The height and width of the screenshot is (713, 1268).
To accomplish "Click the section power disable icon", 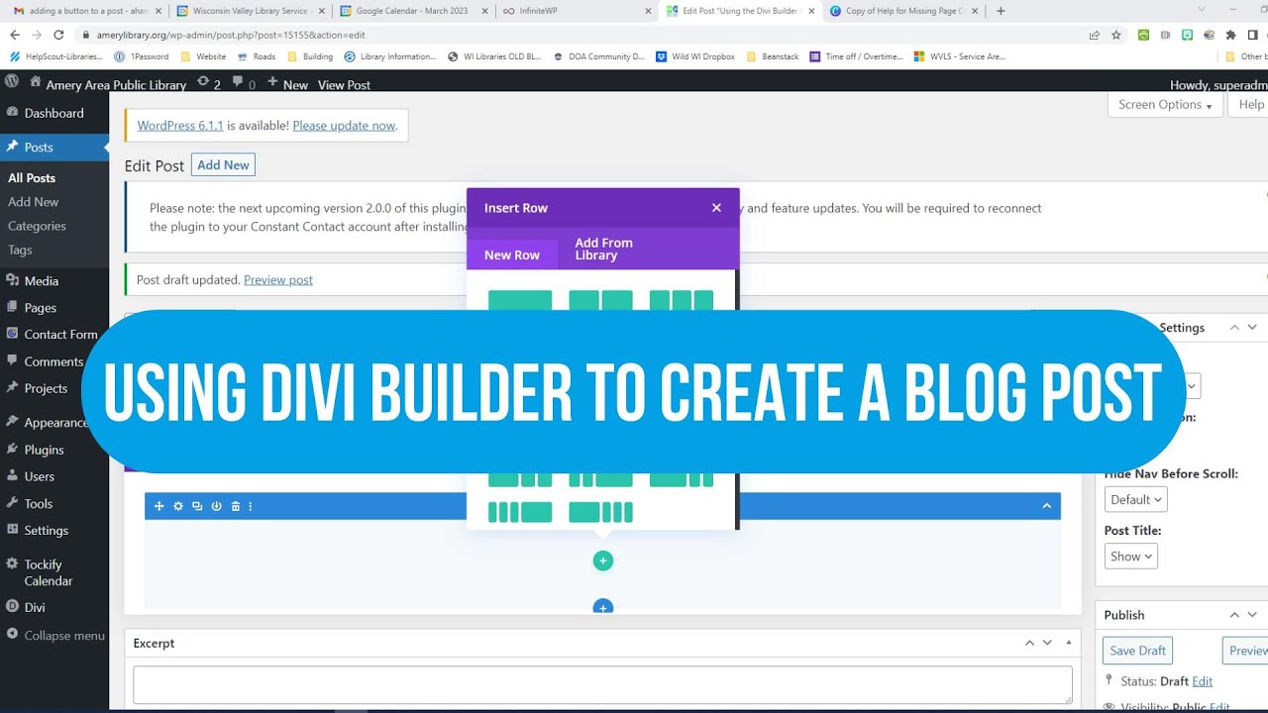I will click(x=216, y=506).
